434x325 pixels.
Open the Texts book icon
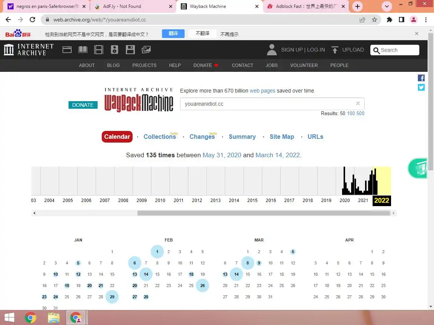click(x=83, y=50)
